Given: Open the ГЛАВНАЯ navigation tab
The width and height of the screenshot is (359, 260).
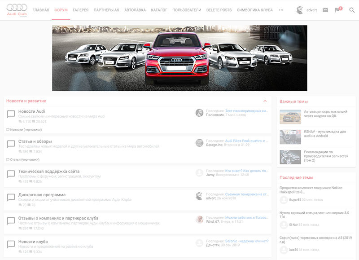Looking at the screenshot, I should [41, 10].
